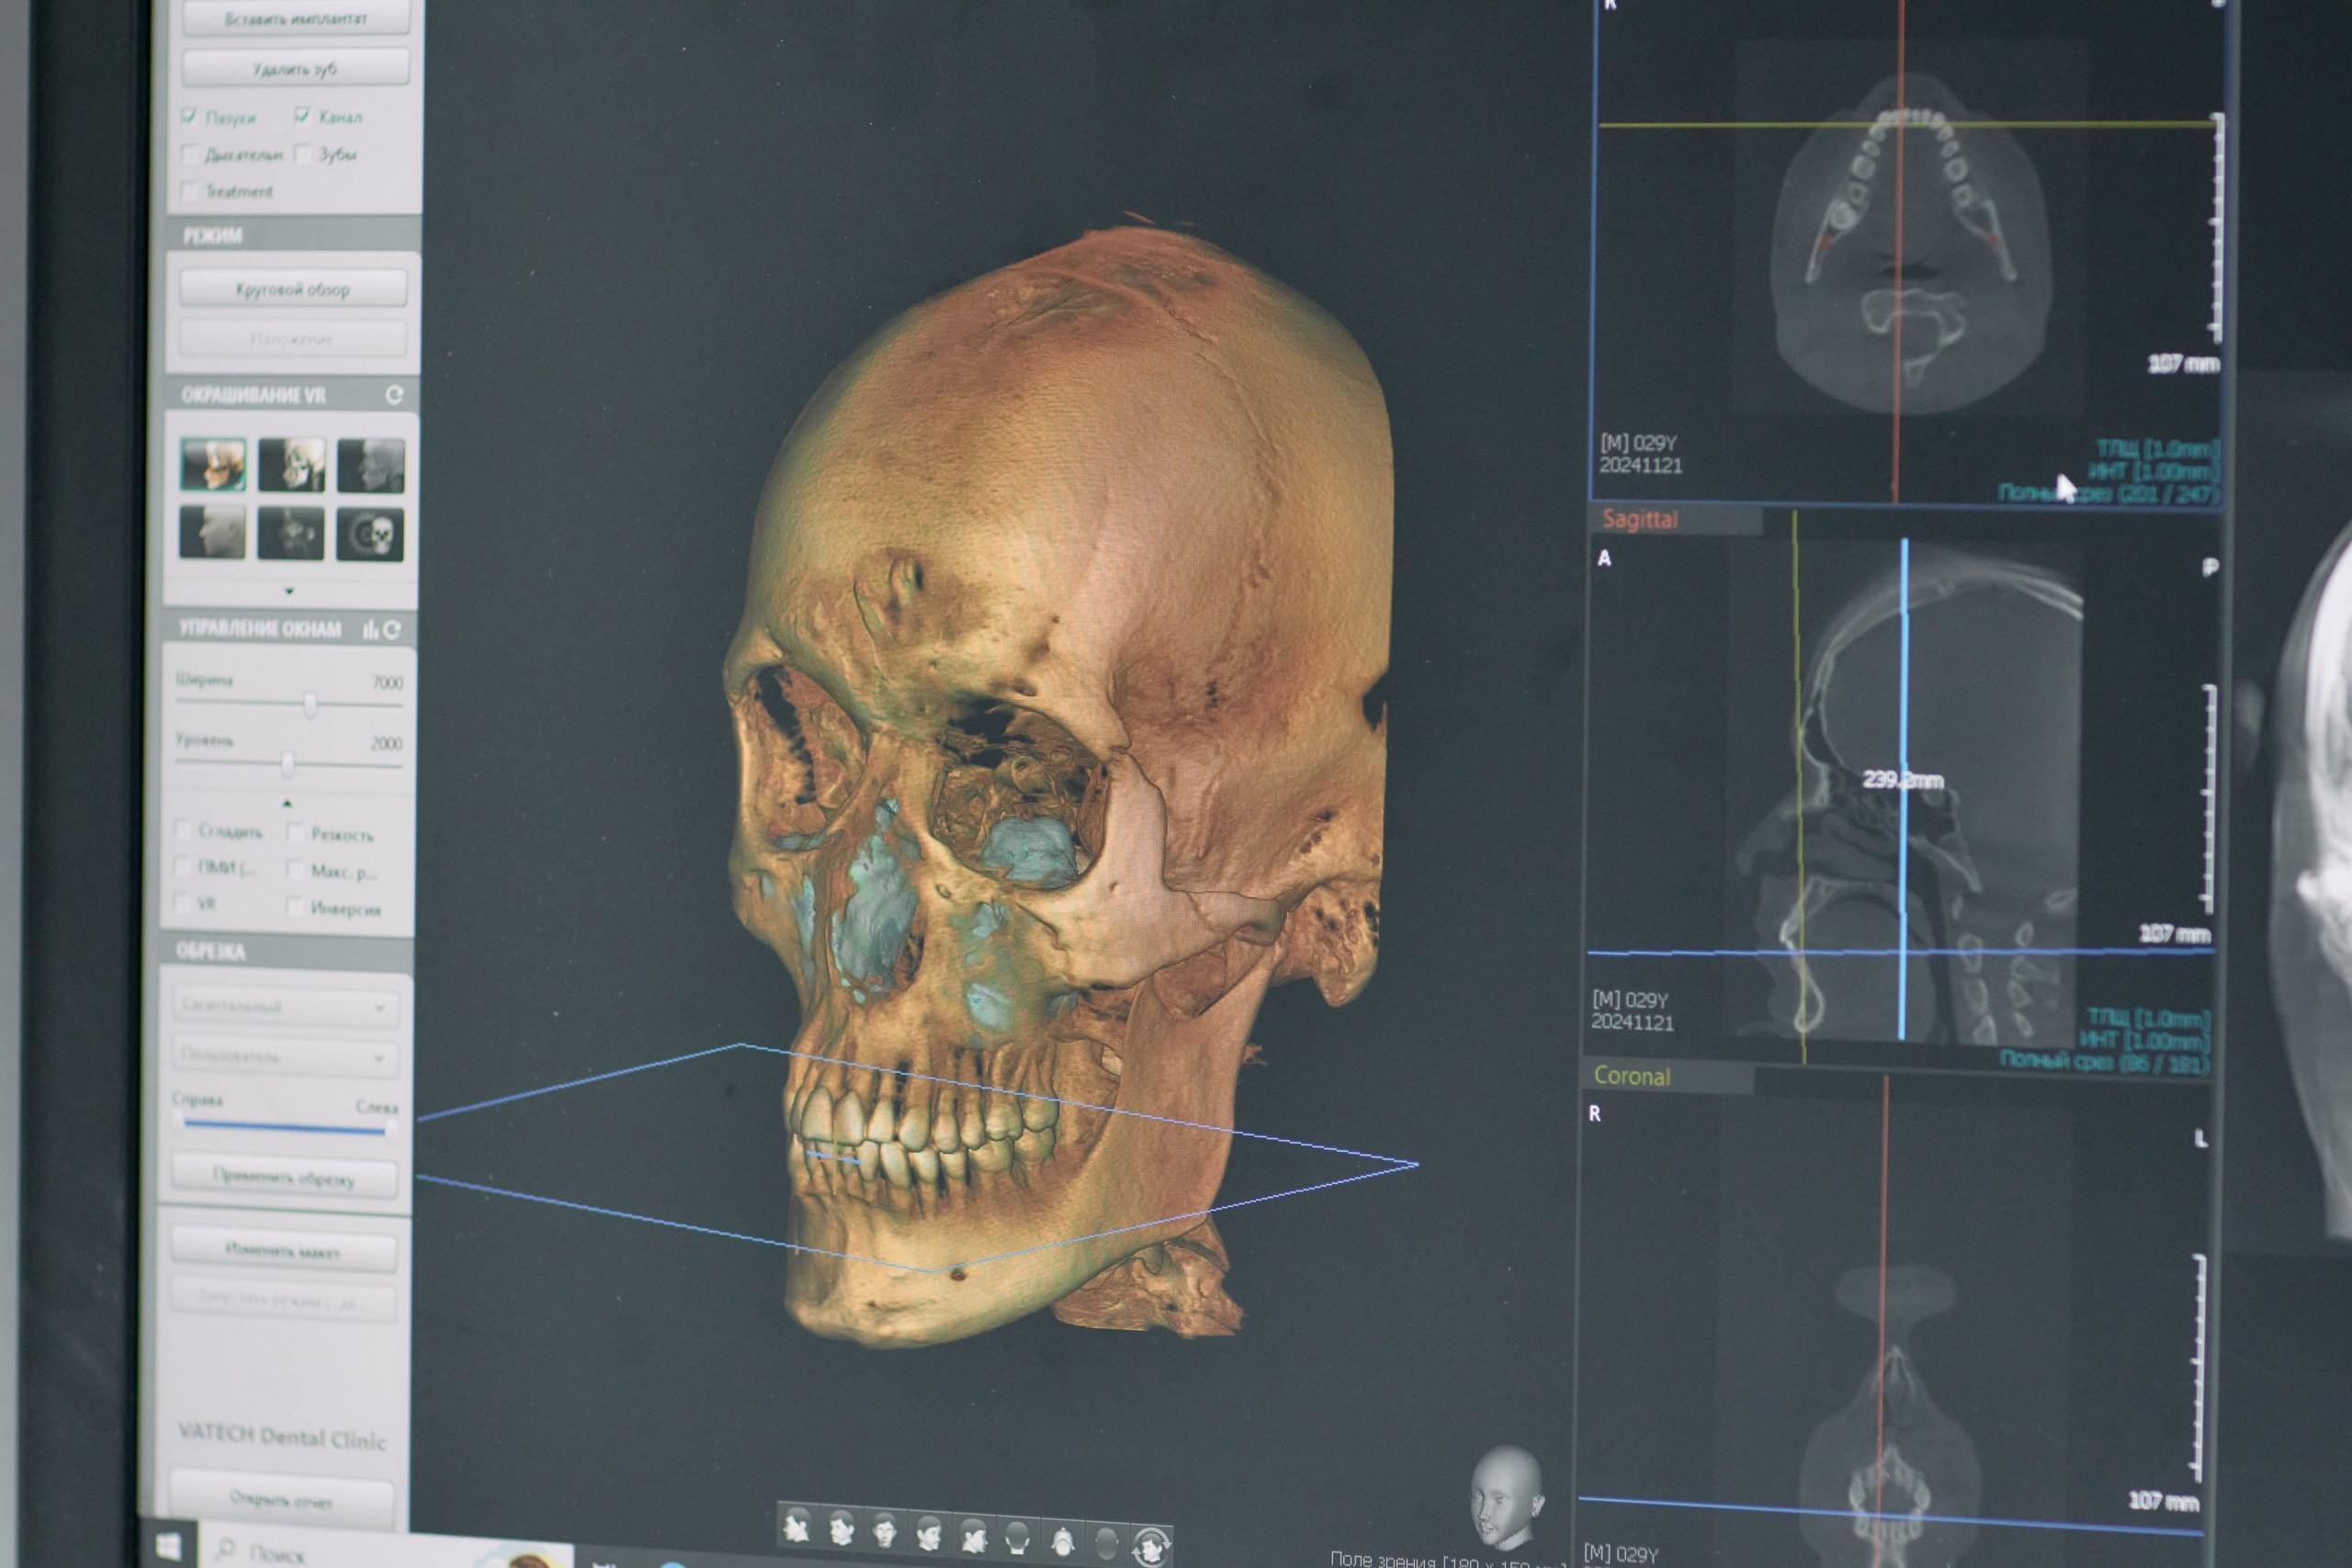
Task: Switch to back-of-head view icon
Action: click(x=1018, y=1538)
